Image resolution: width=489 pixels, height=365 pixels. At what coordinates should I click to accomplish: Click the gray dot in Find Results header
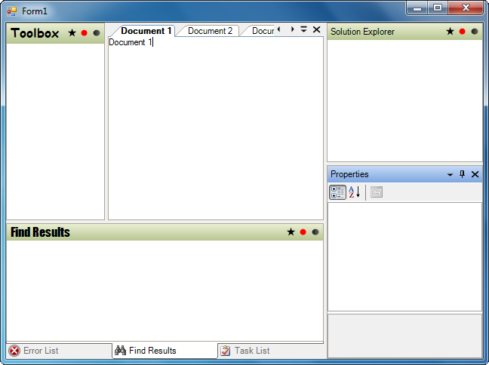click(315, 232)
